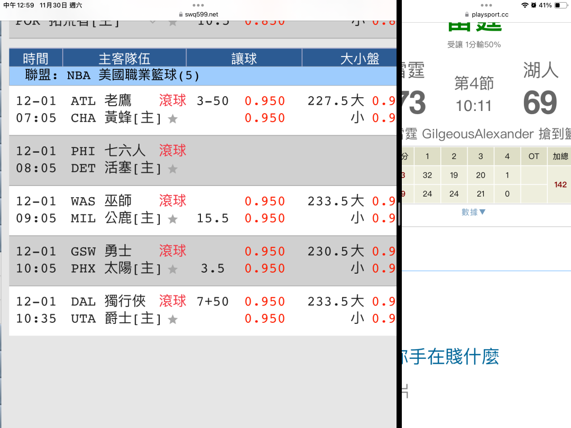Click the 230.5大 over line
The image size is (571, 428).
336,251
